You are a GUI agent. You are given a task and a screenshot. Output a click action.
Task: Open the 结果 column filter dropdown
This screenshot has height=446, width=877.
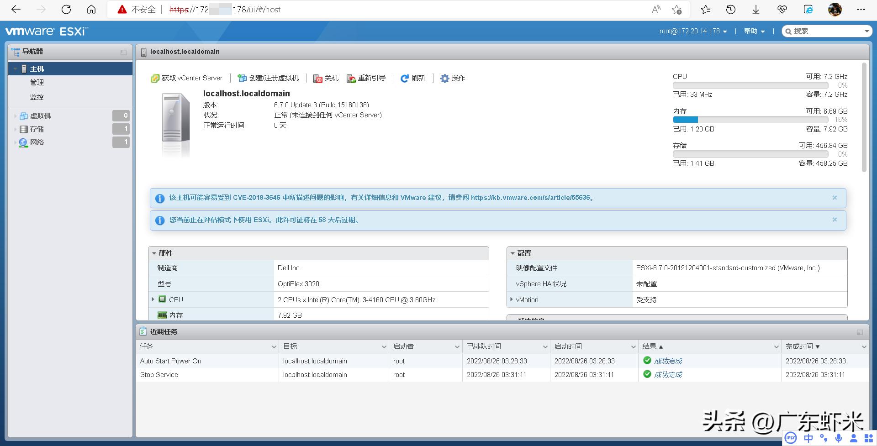[776, 346]
